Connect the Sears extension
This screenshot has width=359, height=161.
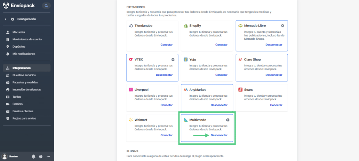click(x=276, y=105)
